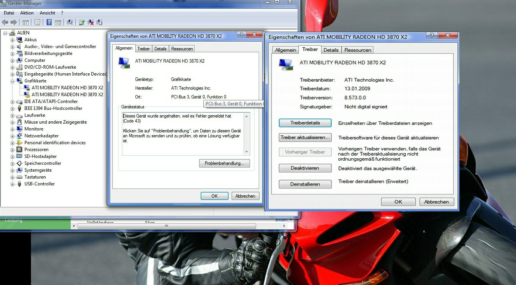Screen dimensions: 516x285
Task: Click the uninstall device toolbar icon with red X
Action: [x=91, y=22]
